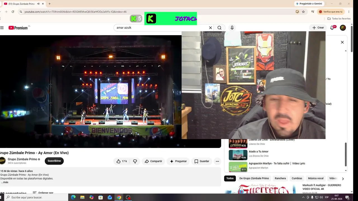Open the "Ordenar por" comment sort dropdown
Image resolution: width=358 pixels, height=201 pixels.
pyautogui.click(x=43, y=193)
